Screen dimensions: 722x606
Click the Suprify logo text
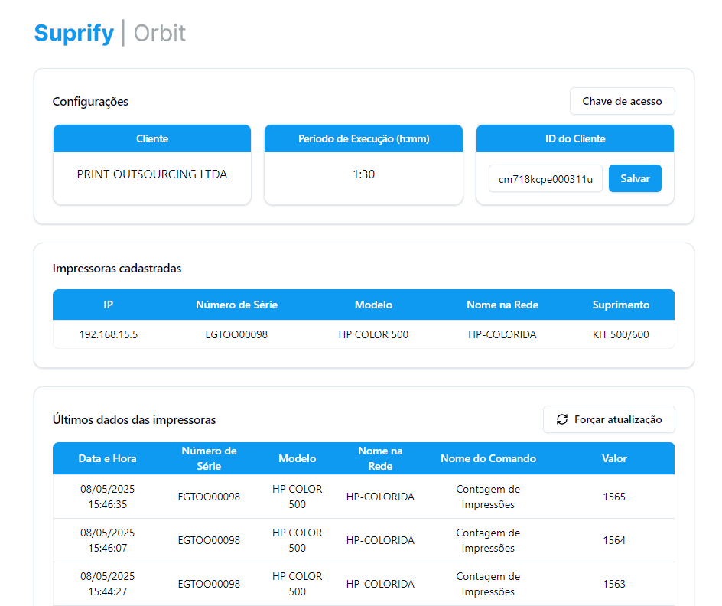[74, 34]
